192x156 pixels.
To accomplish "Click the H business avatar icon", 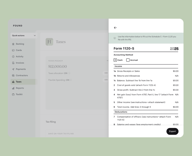I will pos(49,42).
